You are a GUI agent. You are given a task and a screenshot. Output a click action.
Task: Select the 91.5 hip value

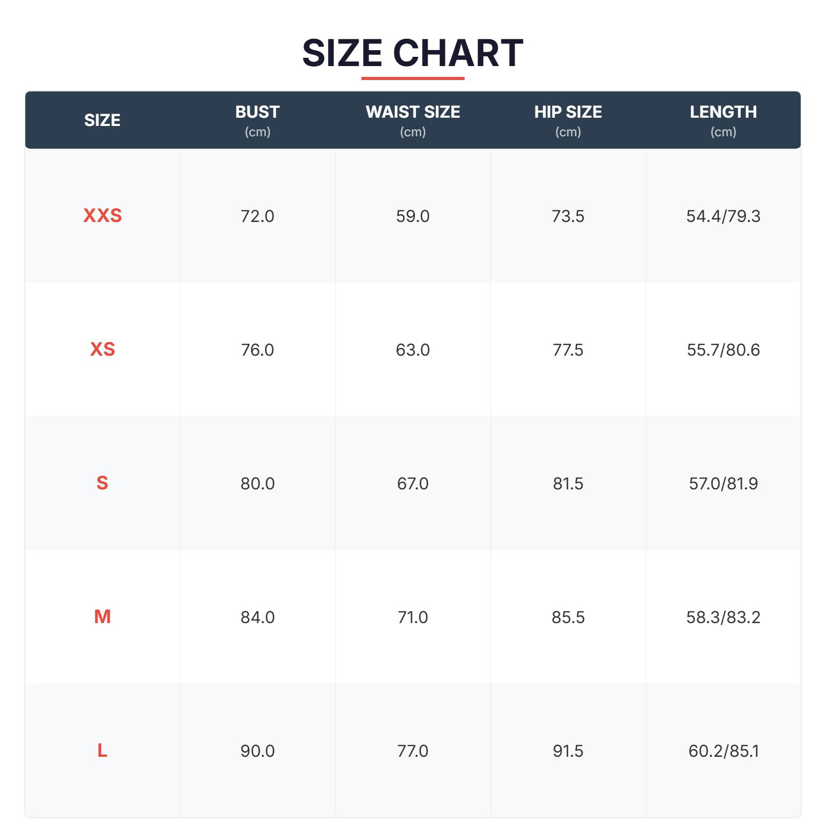pyautogui.click(x=568, y=751)
